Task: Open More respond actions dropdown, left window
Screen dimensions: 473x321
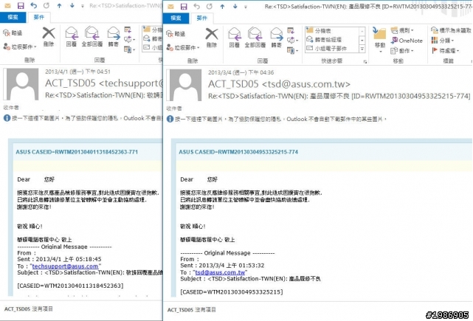Action: tap(129, 49)
